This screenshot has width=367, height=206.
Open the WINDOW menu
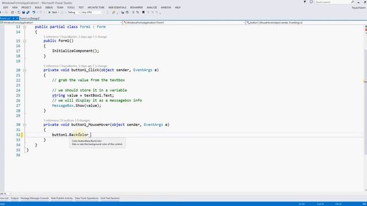[x=166, y=7]
